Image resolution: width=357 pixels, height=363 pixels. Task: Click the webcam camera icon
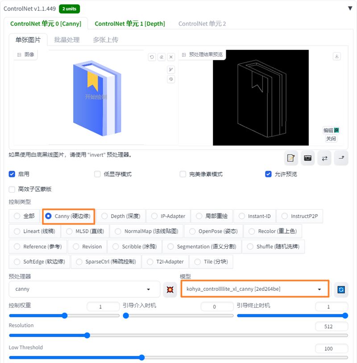point(307,158)
